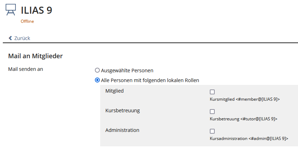Click the Kursbetreuung row label on the left
298x167 pixels.
pos(123,111)
